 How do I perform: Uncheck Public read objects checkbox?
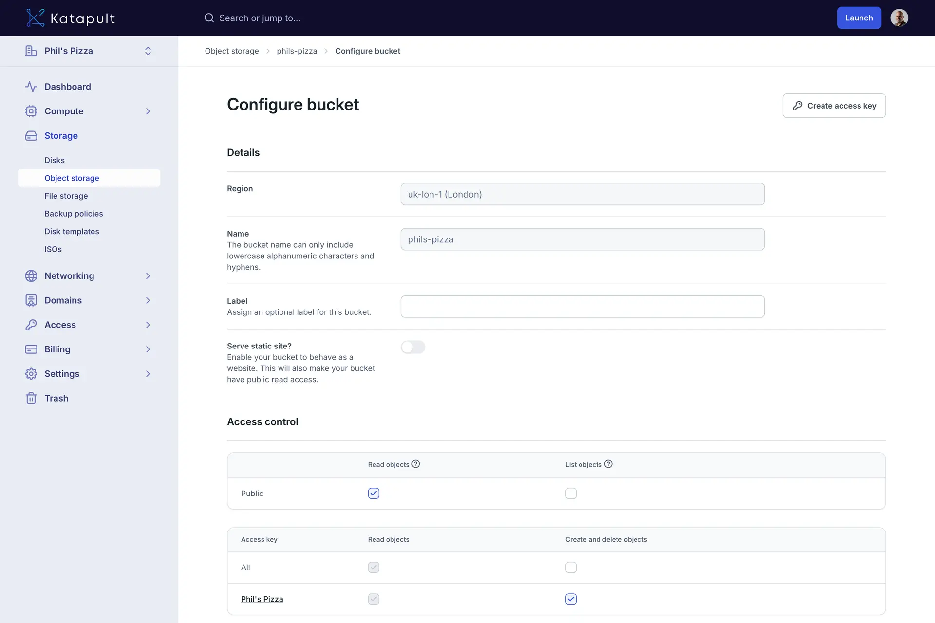click(x=374, y=493)
